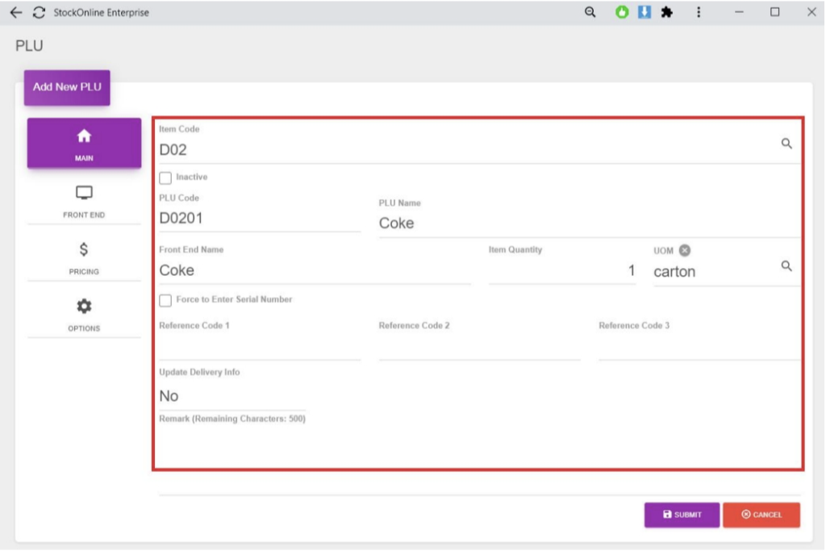The width and height of the screenshot is (826, 551).
Task: Click the red Cancel button
Action: pyautogui.click(x=761, y=515)
